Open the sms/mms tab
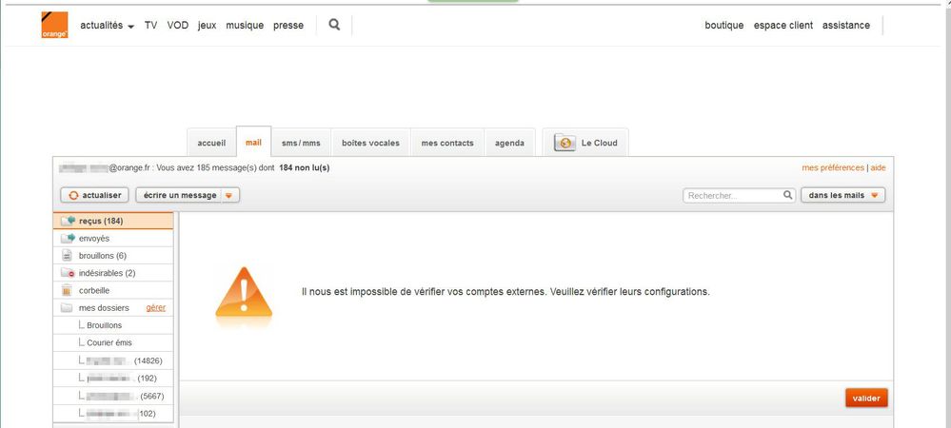Screen dimensions: 951x428 301,143
